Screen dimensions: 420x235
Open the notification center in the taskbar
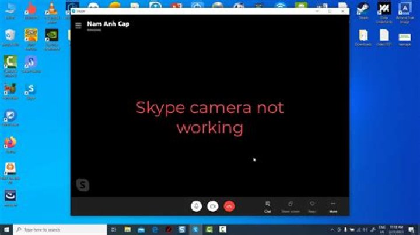411,230
